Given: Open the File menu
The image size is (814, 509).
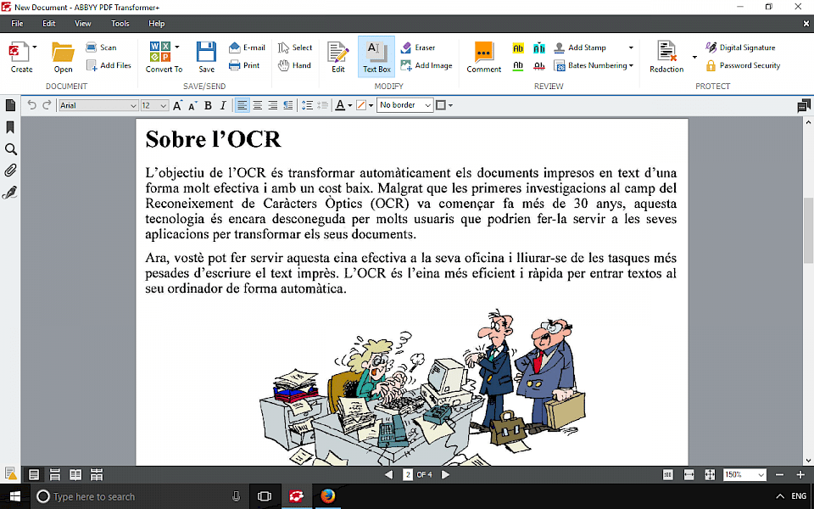Looking at the screenshot, I should click(x=17, y=24).
